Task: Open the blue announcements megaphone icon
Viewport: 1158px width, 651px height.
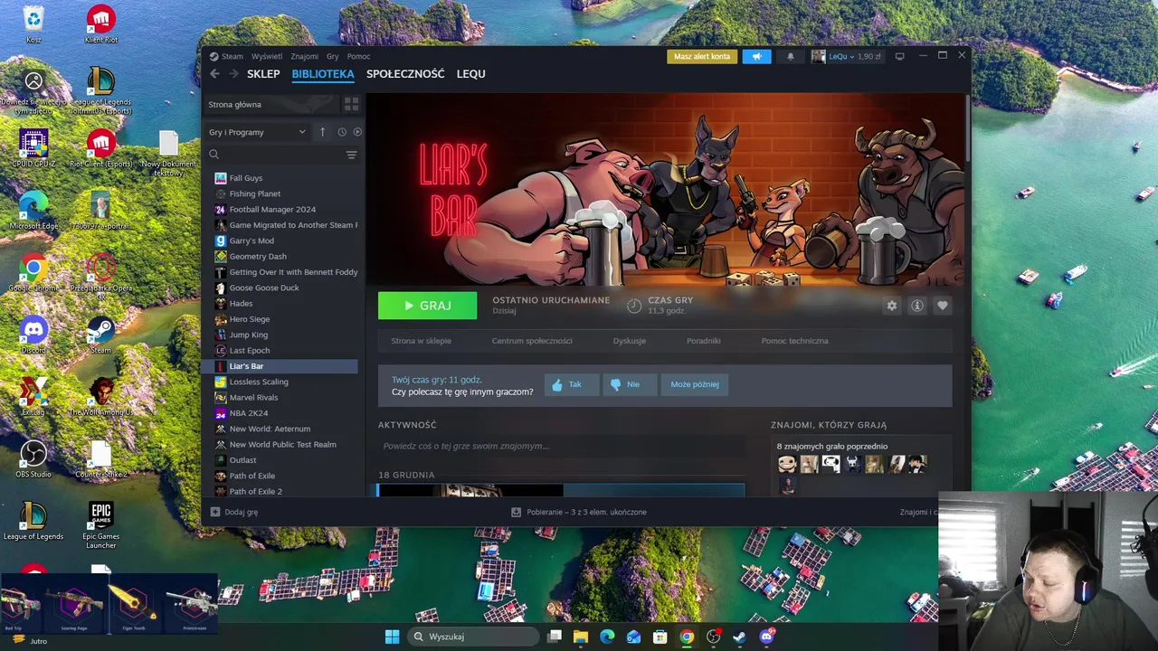Action: pos(756,56)
